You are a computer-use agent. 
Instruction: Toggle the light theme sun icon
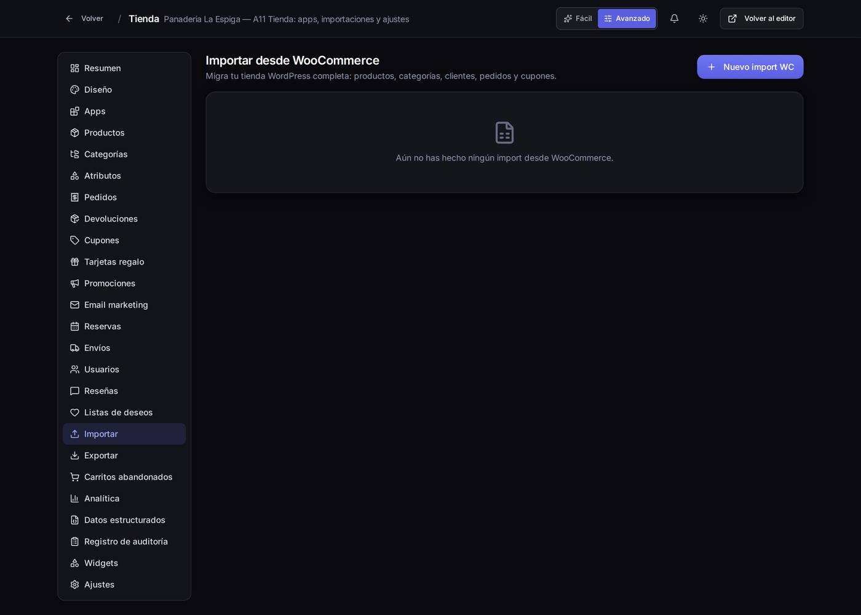703,18
